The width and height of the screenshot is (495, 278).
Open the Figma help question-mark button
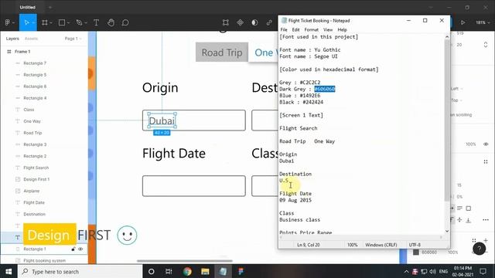(480, 249)
